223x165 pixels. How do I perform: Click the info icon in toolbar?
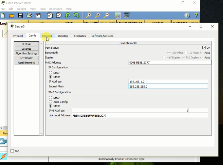[187, 15]
